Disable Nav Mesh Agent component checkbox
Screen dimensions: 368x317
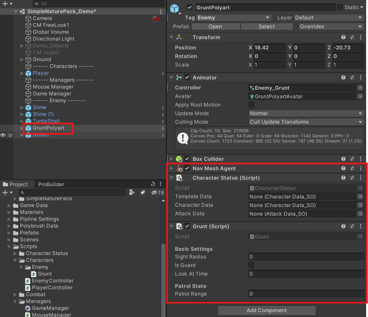[x=187, y=168]
